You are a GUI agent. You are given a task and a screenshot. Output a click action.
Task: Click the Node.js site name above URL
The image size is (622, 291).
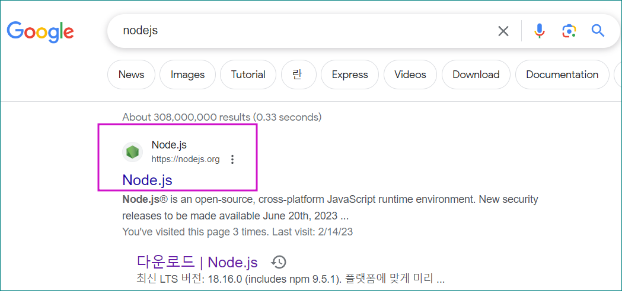coord(169,145)
